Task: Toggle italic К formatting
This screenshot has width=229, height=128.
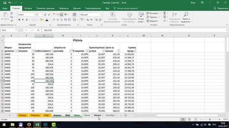Action: click(x=23, y=20)
